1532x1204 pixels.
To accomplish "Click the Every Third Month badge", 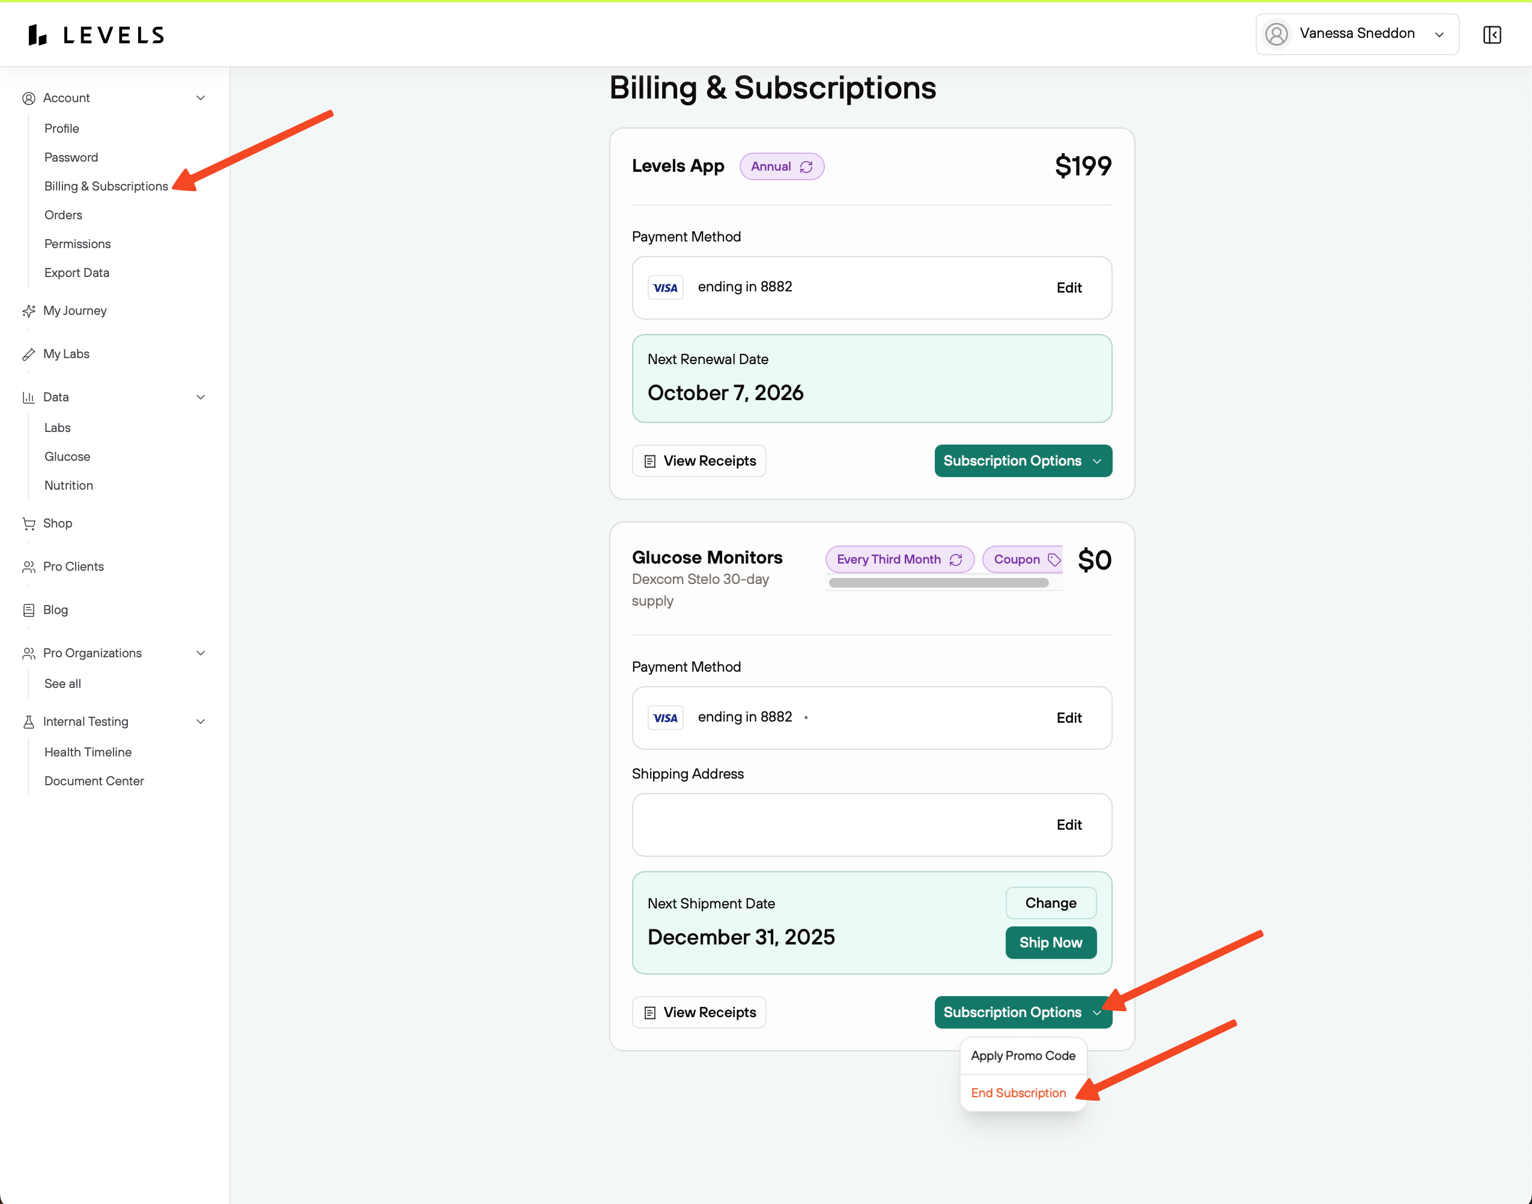I will coord(899,560).
